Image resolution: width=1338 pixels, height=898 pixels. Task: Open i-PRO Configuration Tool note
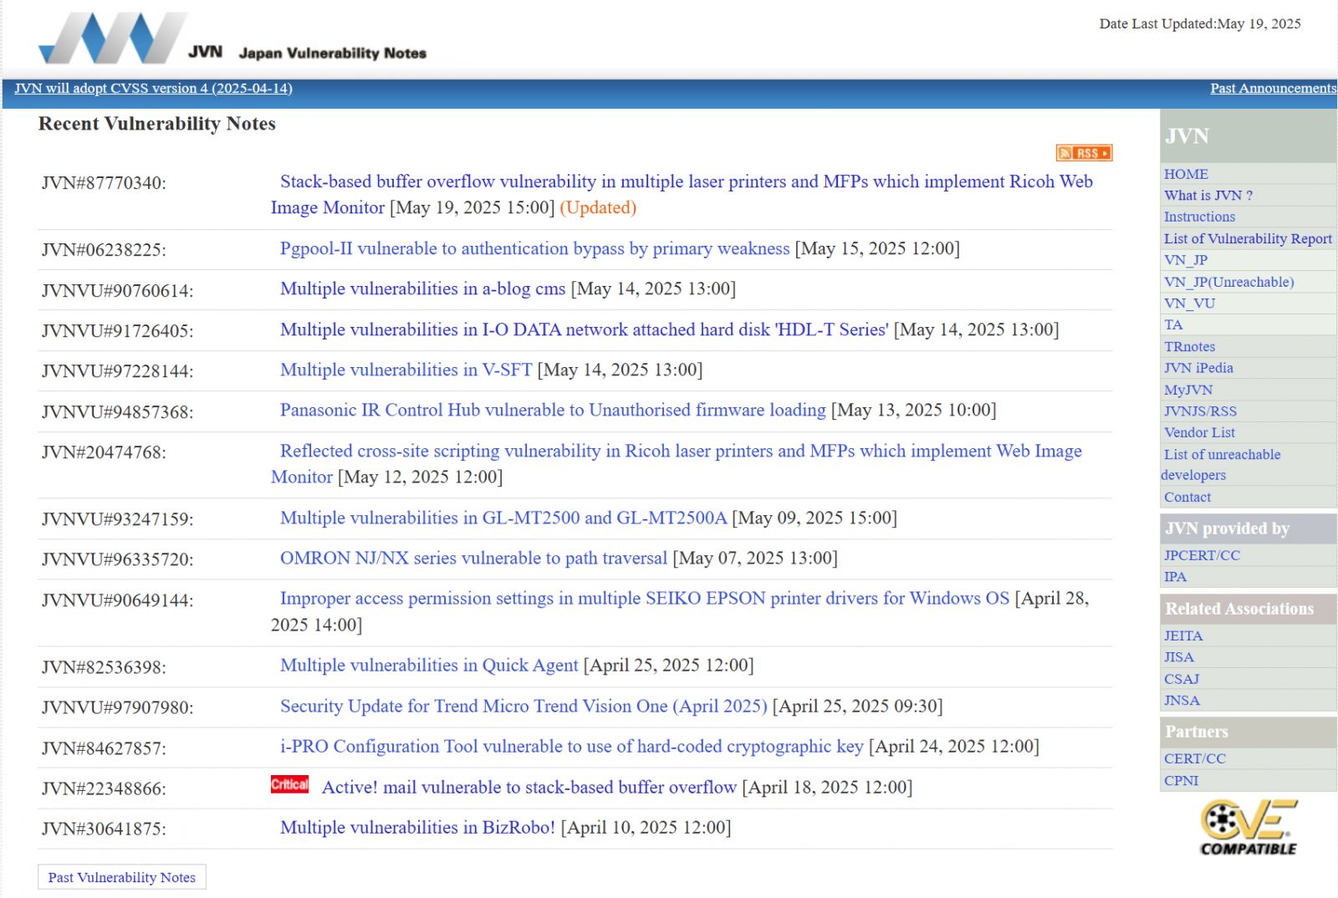click(571, 746)
